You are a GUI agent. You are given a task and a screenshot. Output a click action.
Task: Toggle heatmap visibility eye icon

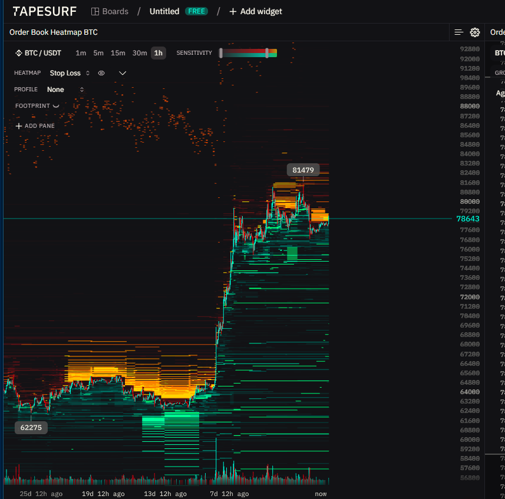tap(101, 73)
